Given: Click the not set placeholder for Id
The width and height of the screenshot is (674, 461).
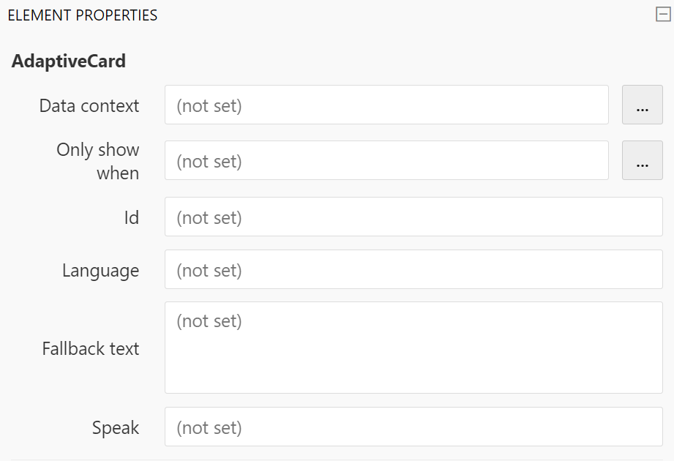Looking at the screenshot, I should (209, 217).
